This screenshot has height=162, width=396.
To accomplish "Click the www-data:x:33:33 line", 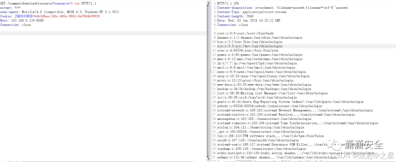I will (x=264, y=85).
